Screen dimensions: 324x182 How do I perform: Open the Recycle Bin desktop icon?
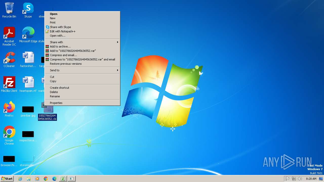[x=9, y=10]
